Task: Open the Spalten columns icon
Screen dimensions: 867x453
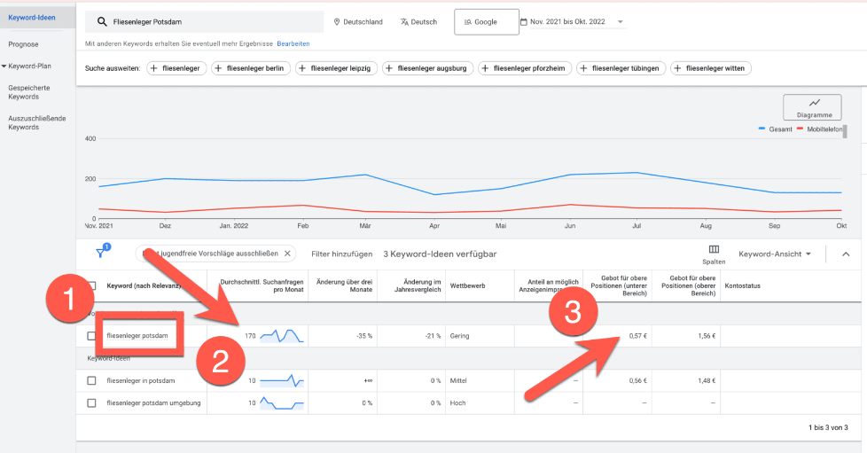Action: pos(714,250)
